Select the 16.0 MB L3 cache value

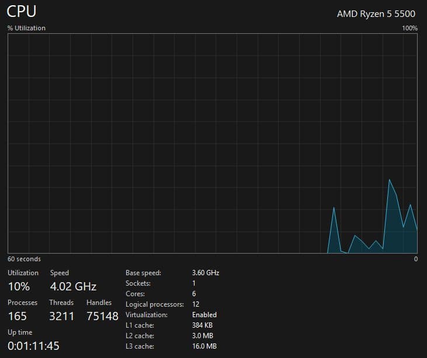pos(204,346)
